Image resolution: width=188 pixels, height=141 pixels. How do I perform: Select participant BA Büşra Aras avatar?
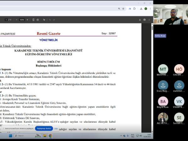coord(163,102)
